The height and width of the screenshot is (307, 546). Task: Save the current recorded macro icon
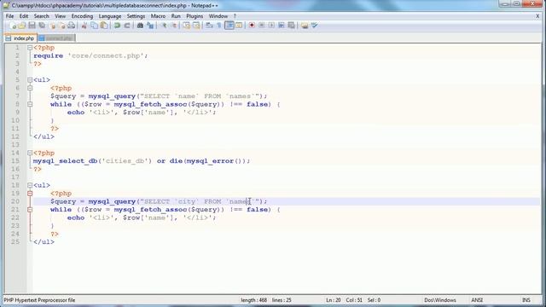click(x=292, y=26)
